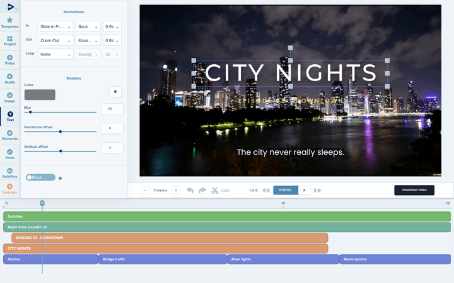The width and height of the screenshot is (454, 283).
Task: Open the Subtitles sidebar panel
Action: [10, 173]
